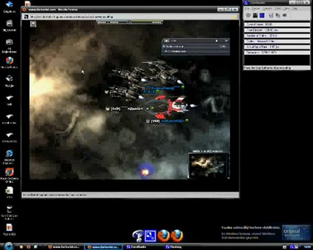Open the Mozilla Firefox desktop shortcut

tap(9, 62)
